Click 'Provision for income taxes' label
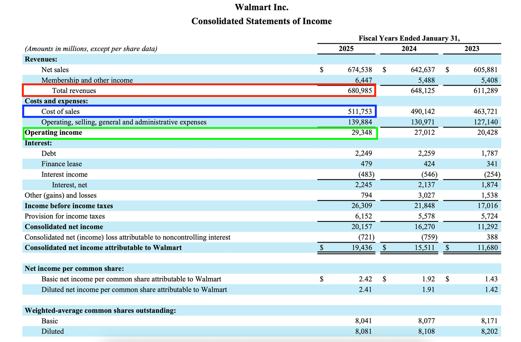Image resolution: width=521 pixels, height=342 pixels. coord(65,216)
